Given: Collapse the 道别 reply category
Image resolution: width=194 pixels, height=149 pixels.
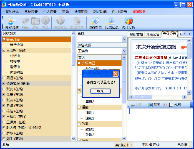Looking at the screenshot, I should pos(79,107).
